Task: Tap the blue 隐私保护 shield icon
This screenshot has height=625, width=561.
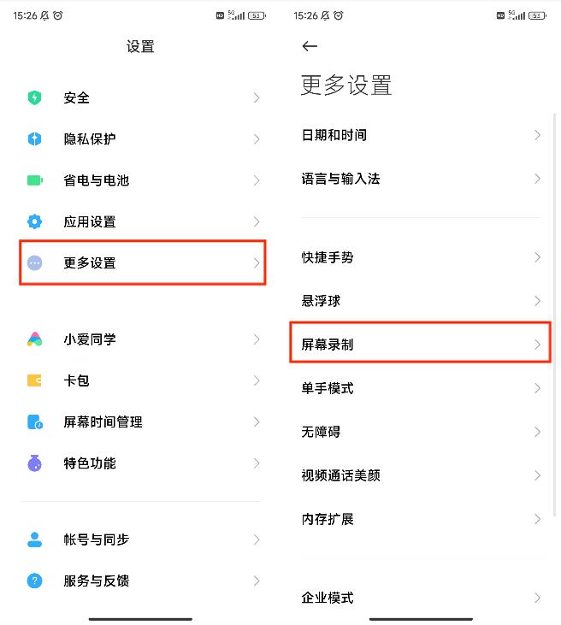Action: [34, 139]
